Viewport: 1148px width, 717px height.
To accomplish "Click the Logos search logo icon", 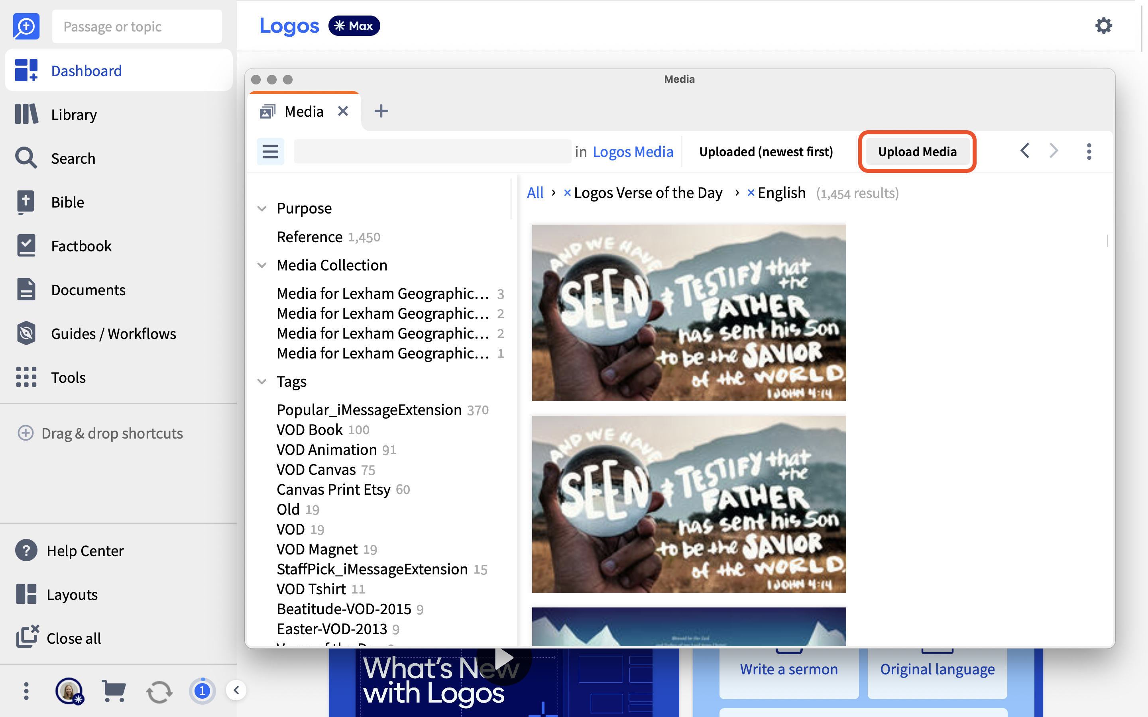I will [x=26, y=26].
